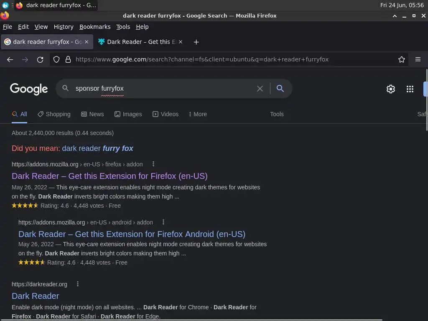Click the greyed forward navigation arrow
This screenshot has width=428, height=321.
click(25, 59)
